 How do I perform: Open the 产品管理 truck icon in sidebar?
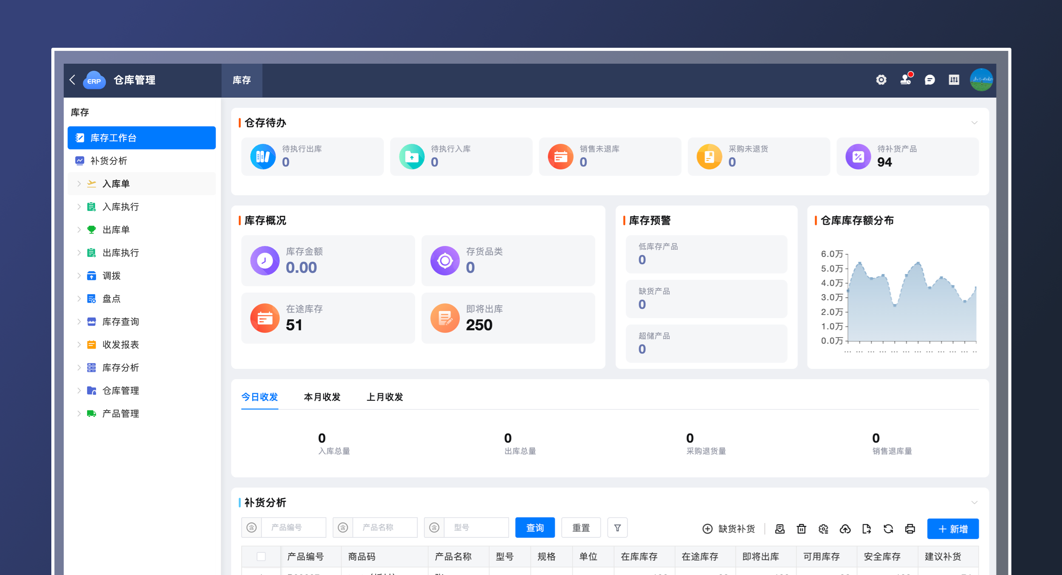tap(92, 414)
